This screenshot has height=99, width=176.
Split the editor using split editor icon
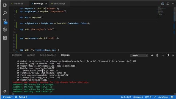168,4
